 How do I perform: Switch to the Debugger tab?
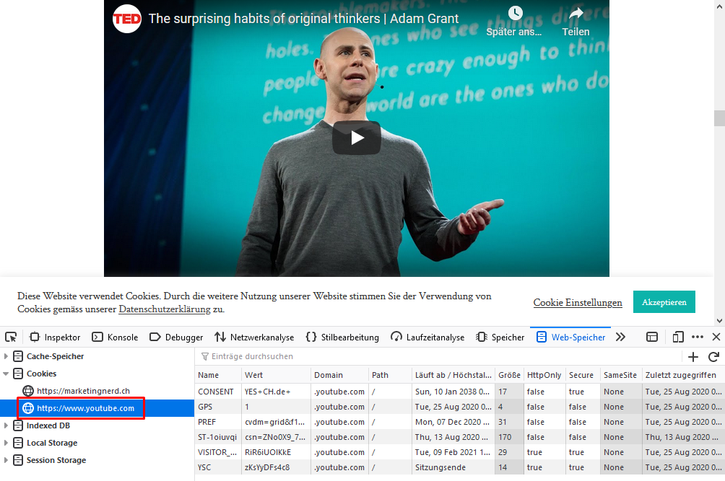176,337
